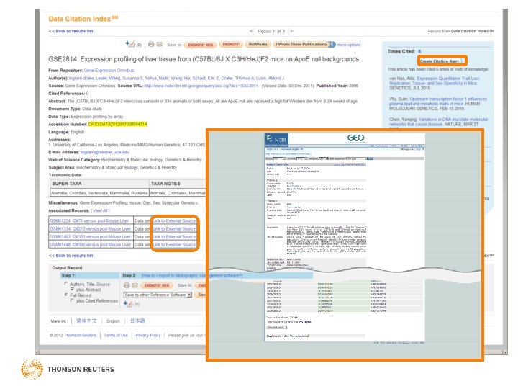
Task: Click the top Add to Marked List icon
Action: 129,44
